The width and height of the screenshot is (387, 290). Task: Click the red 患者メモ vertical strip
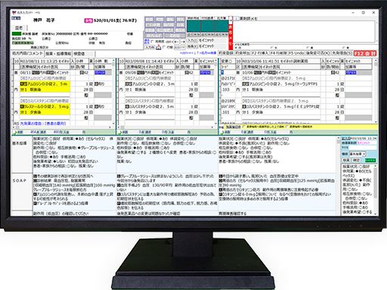[x=231, y=37]
